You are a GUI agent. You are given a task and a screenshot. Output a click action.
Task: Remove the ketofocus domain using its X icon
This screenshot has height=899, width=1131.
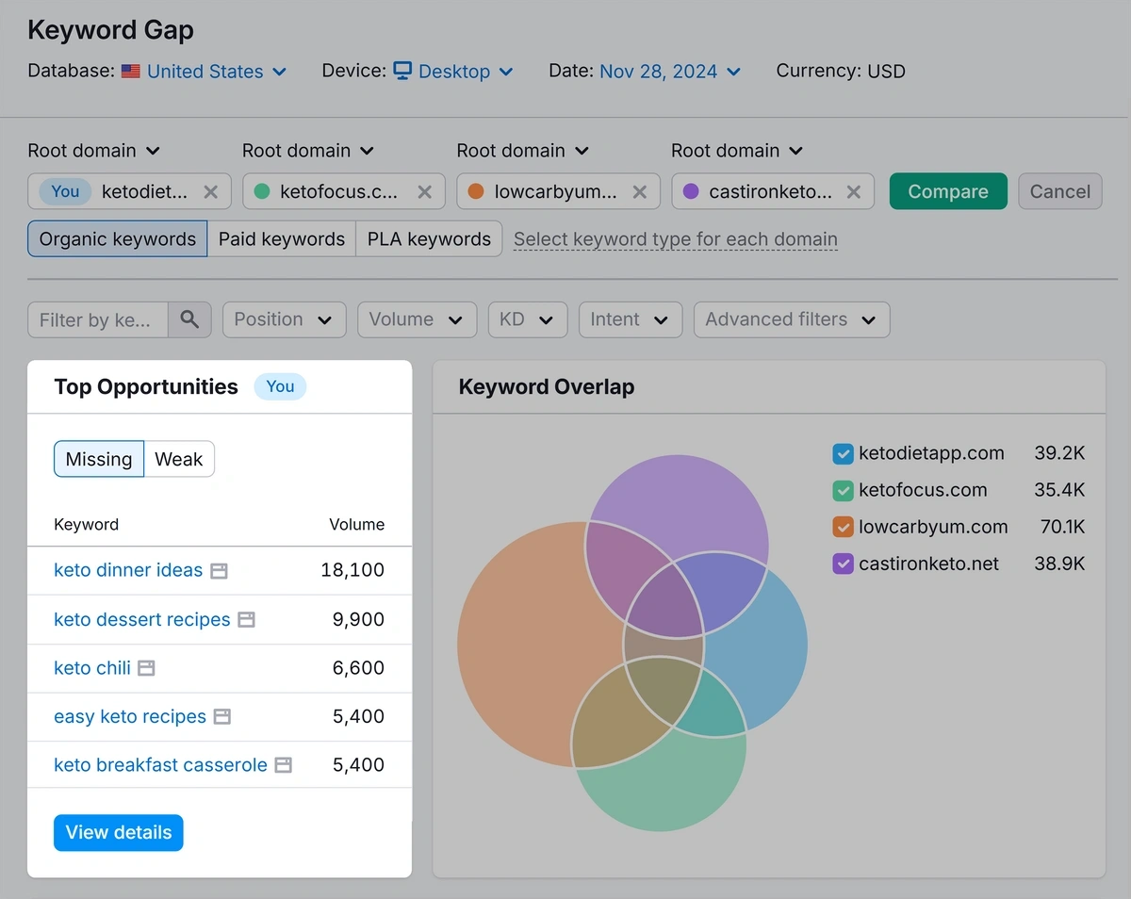click(423, 190)
